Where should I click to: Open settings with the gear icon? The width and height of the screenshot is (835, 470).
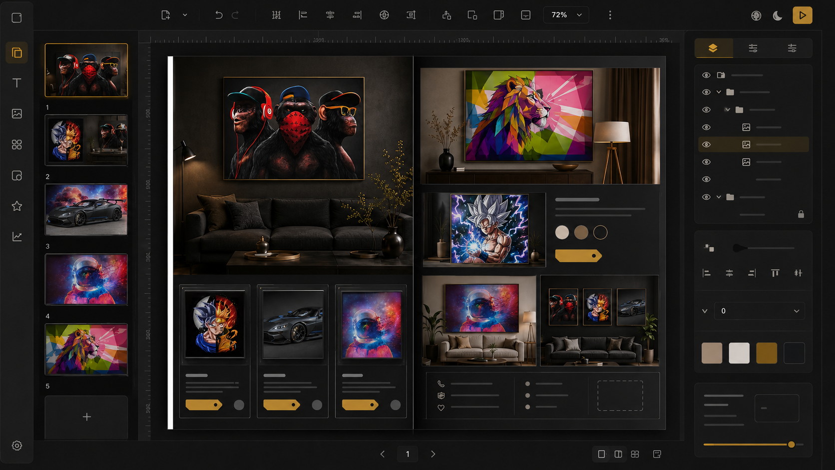[17, 446]
